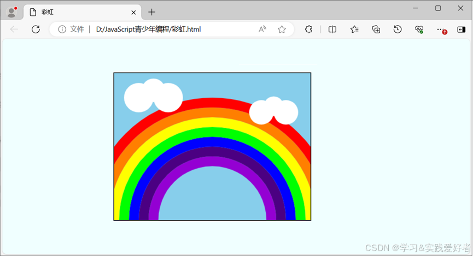473x256 pixels.
Task: Open Browser essentials heart icon
Action: pos(419,29)
